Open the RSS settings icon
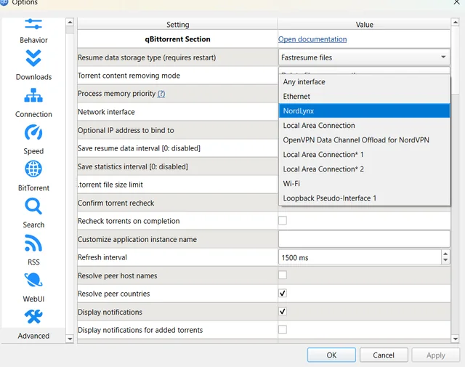This screenshot has width=465, height=367. coord(33,244)
